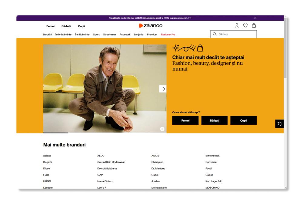Click in the Căutare search field
Viewport: 303px width, 204px height.
pos(233,34)
